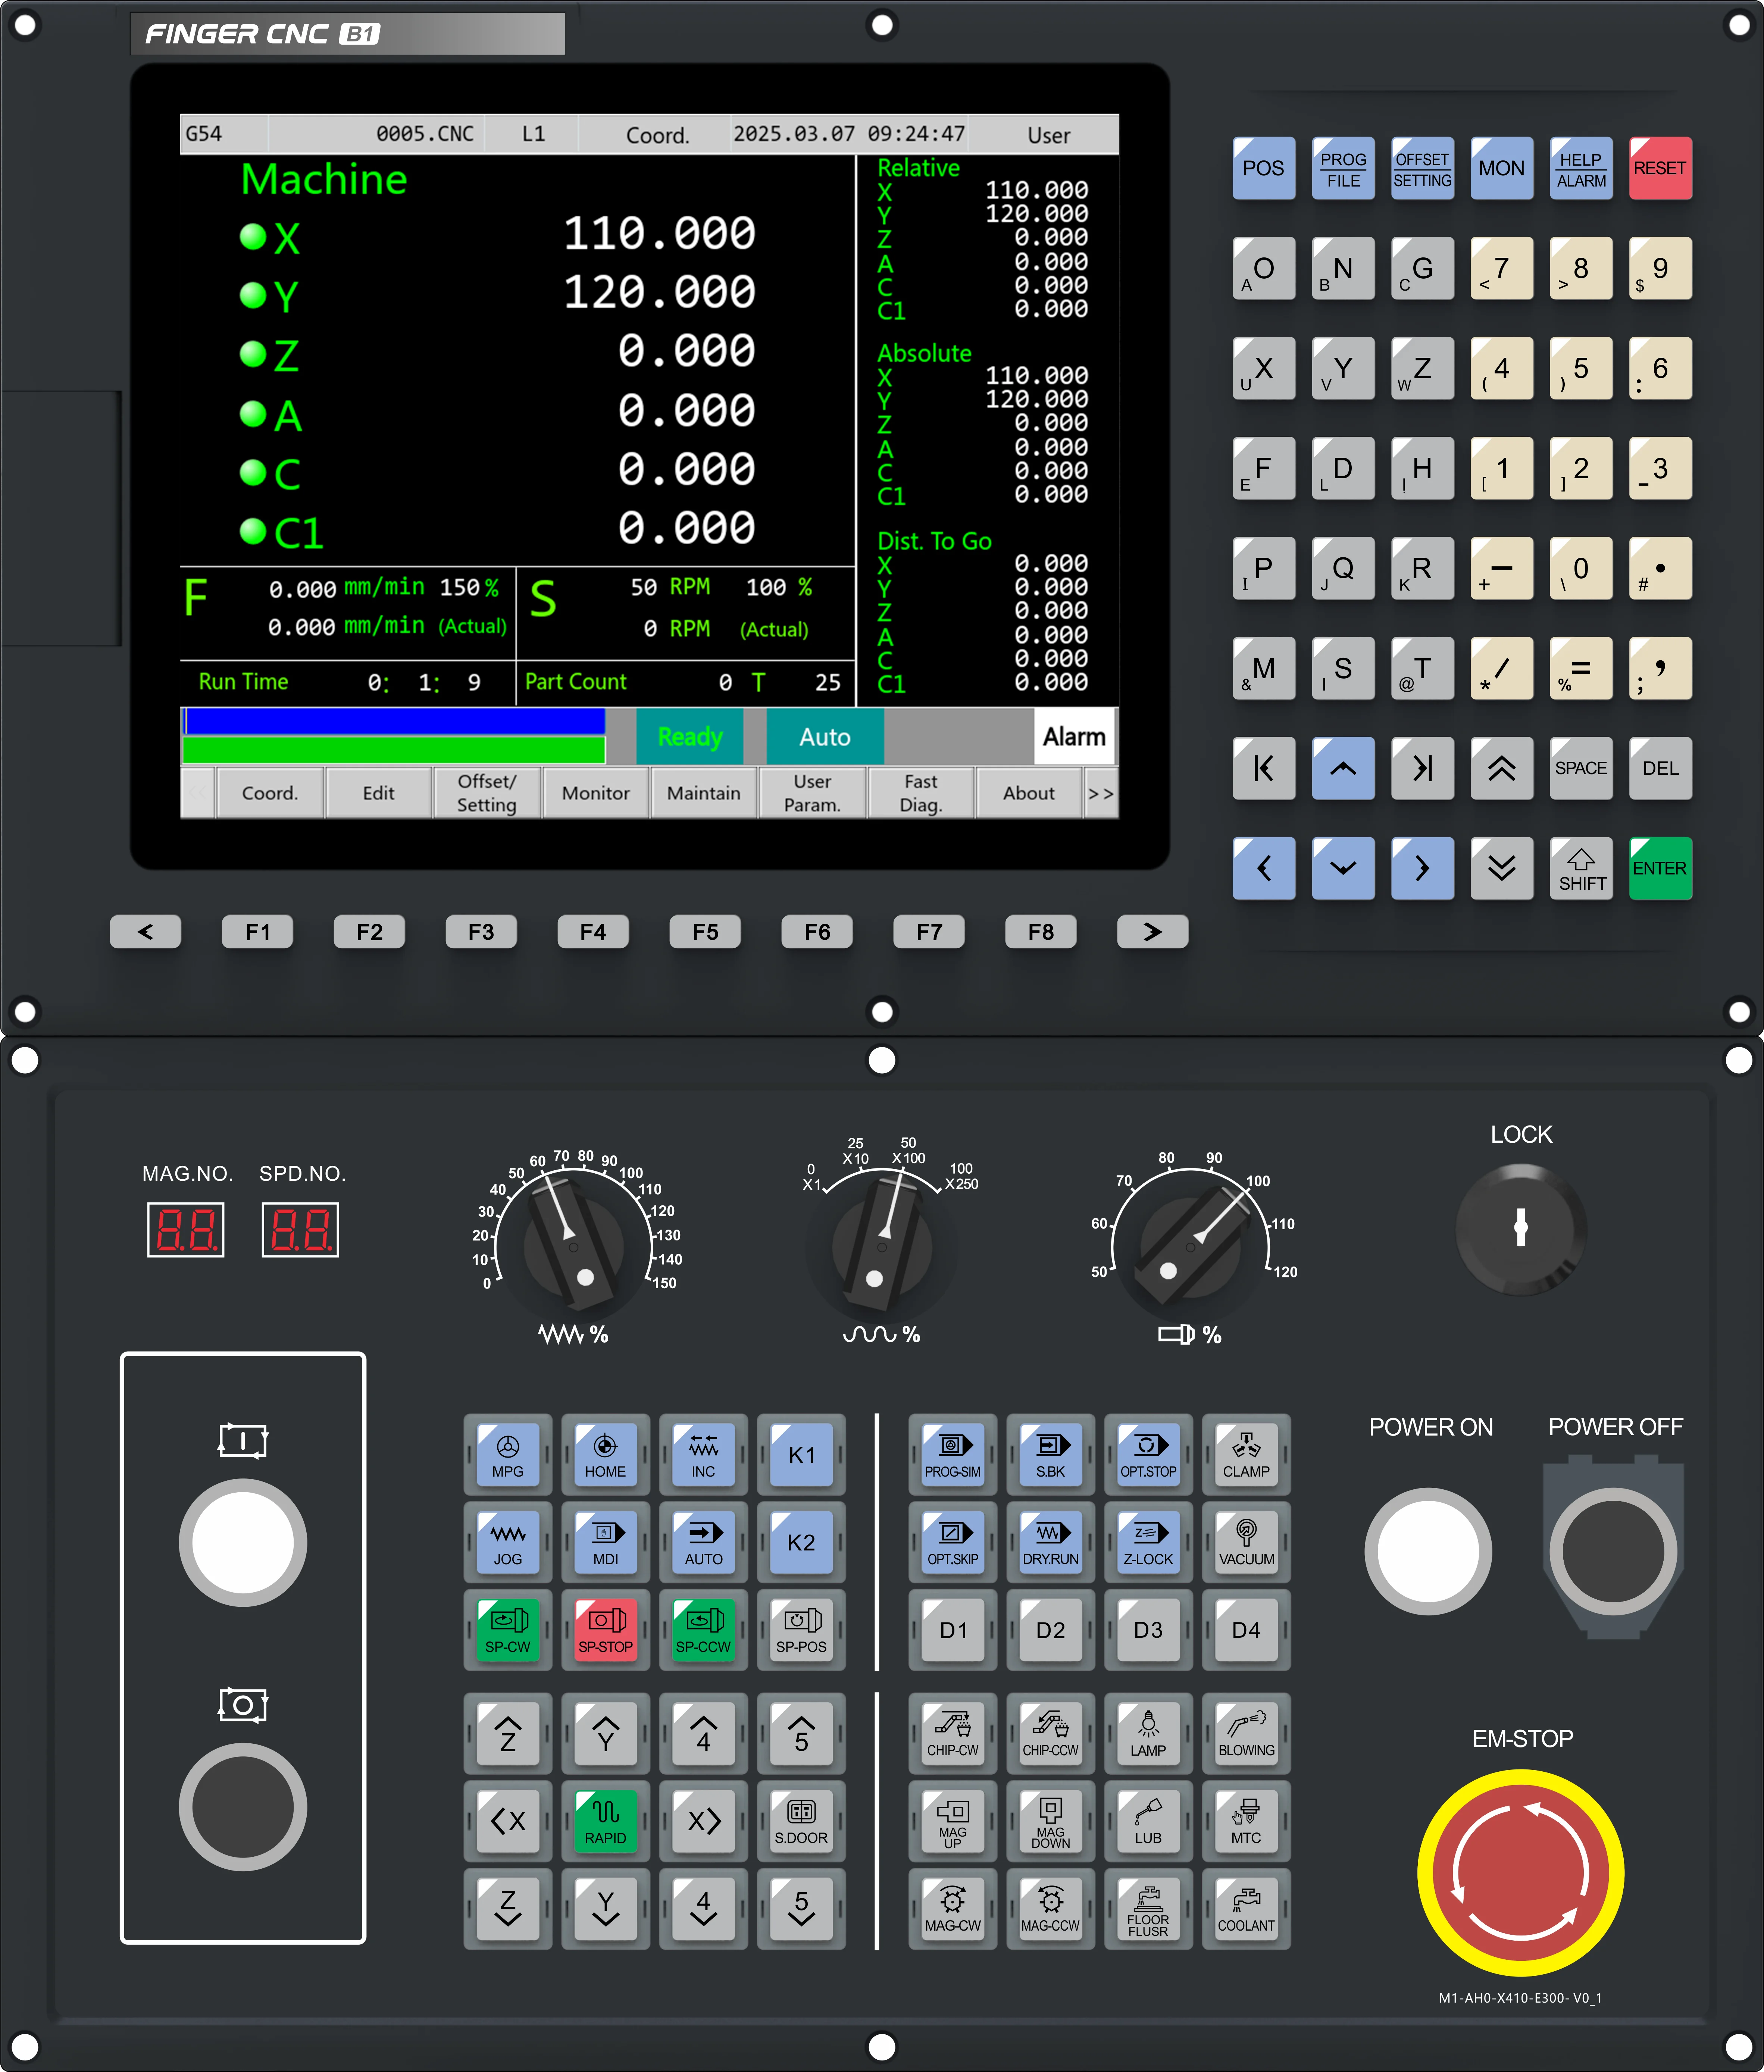Image resolution: width=1764 pixels, height=2072 pixels.
Task: Start spindle clockwise with SP-CW
Action: tap(508, 1631)
